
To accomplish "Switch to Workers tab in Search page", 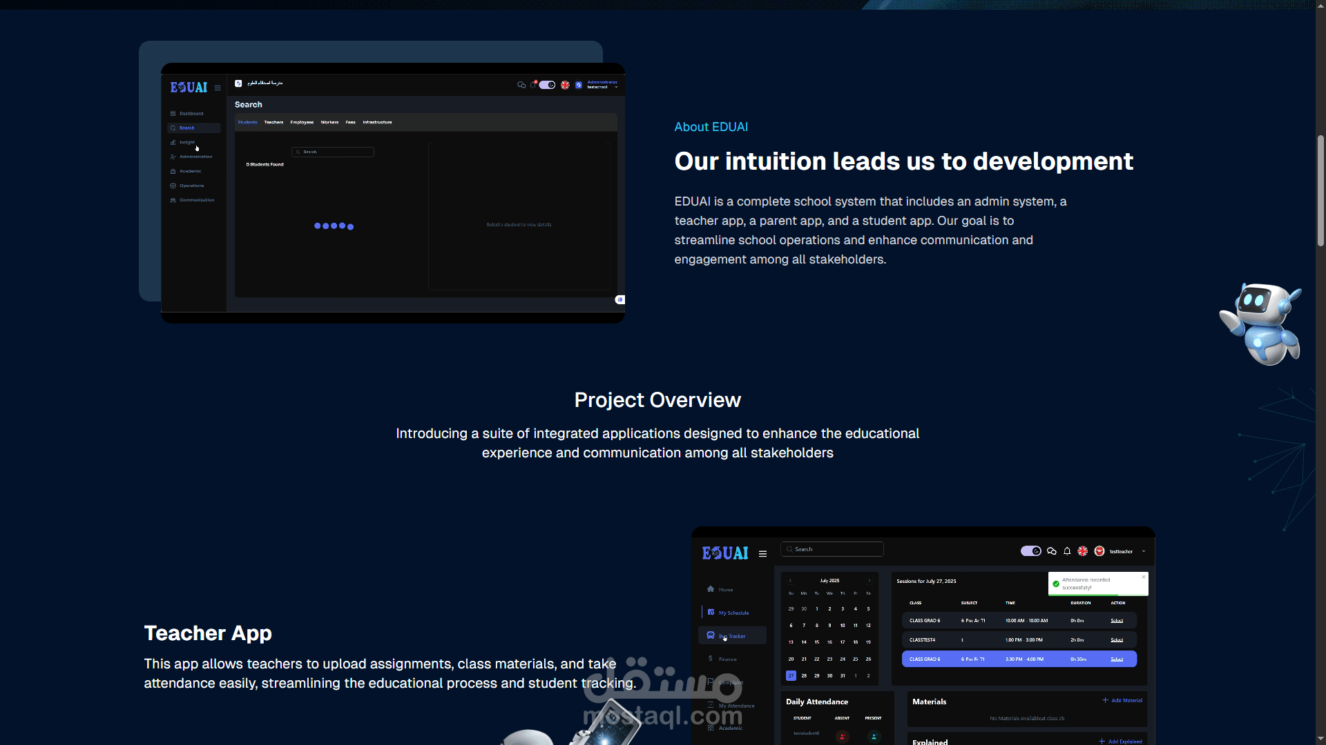I will pyautogui.click(x=329, y=122).
